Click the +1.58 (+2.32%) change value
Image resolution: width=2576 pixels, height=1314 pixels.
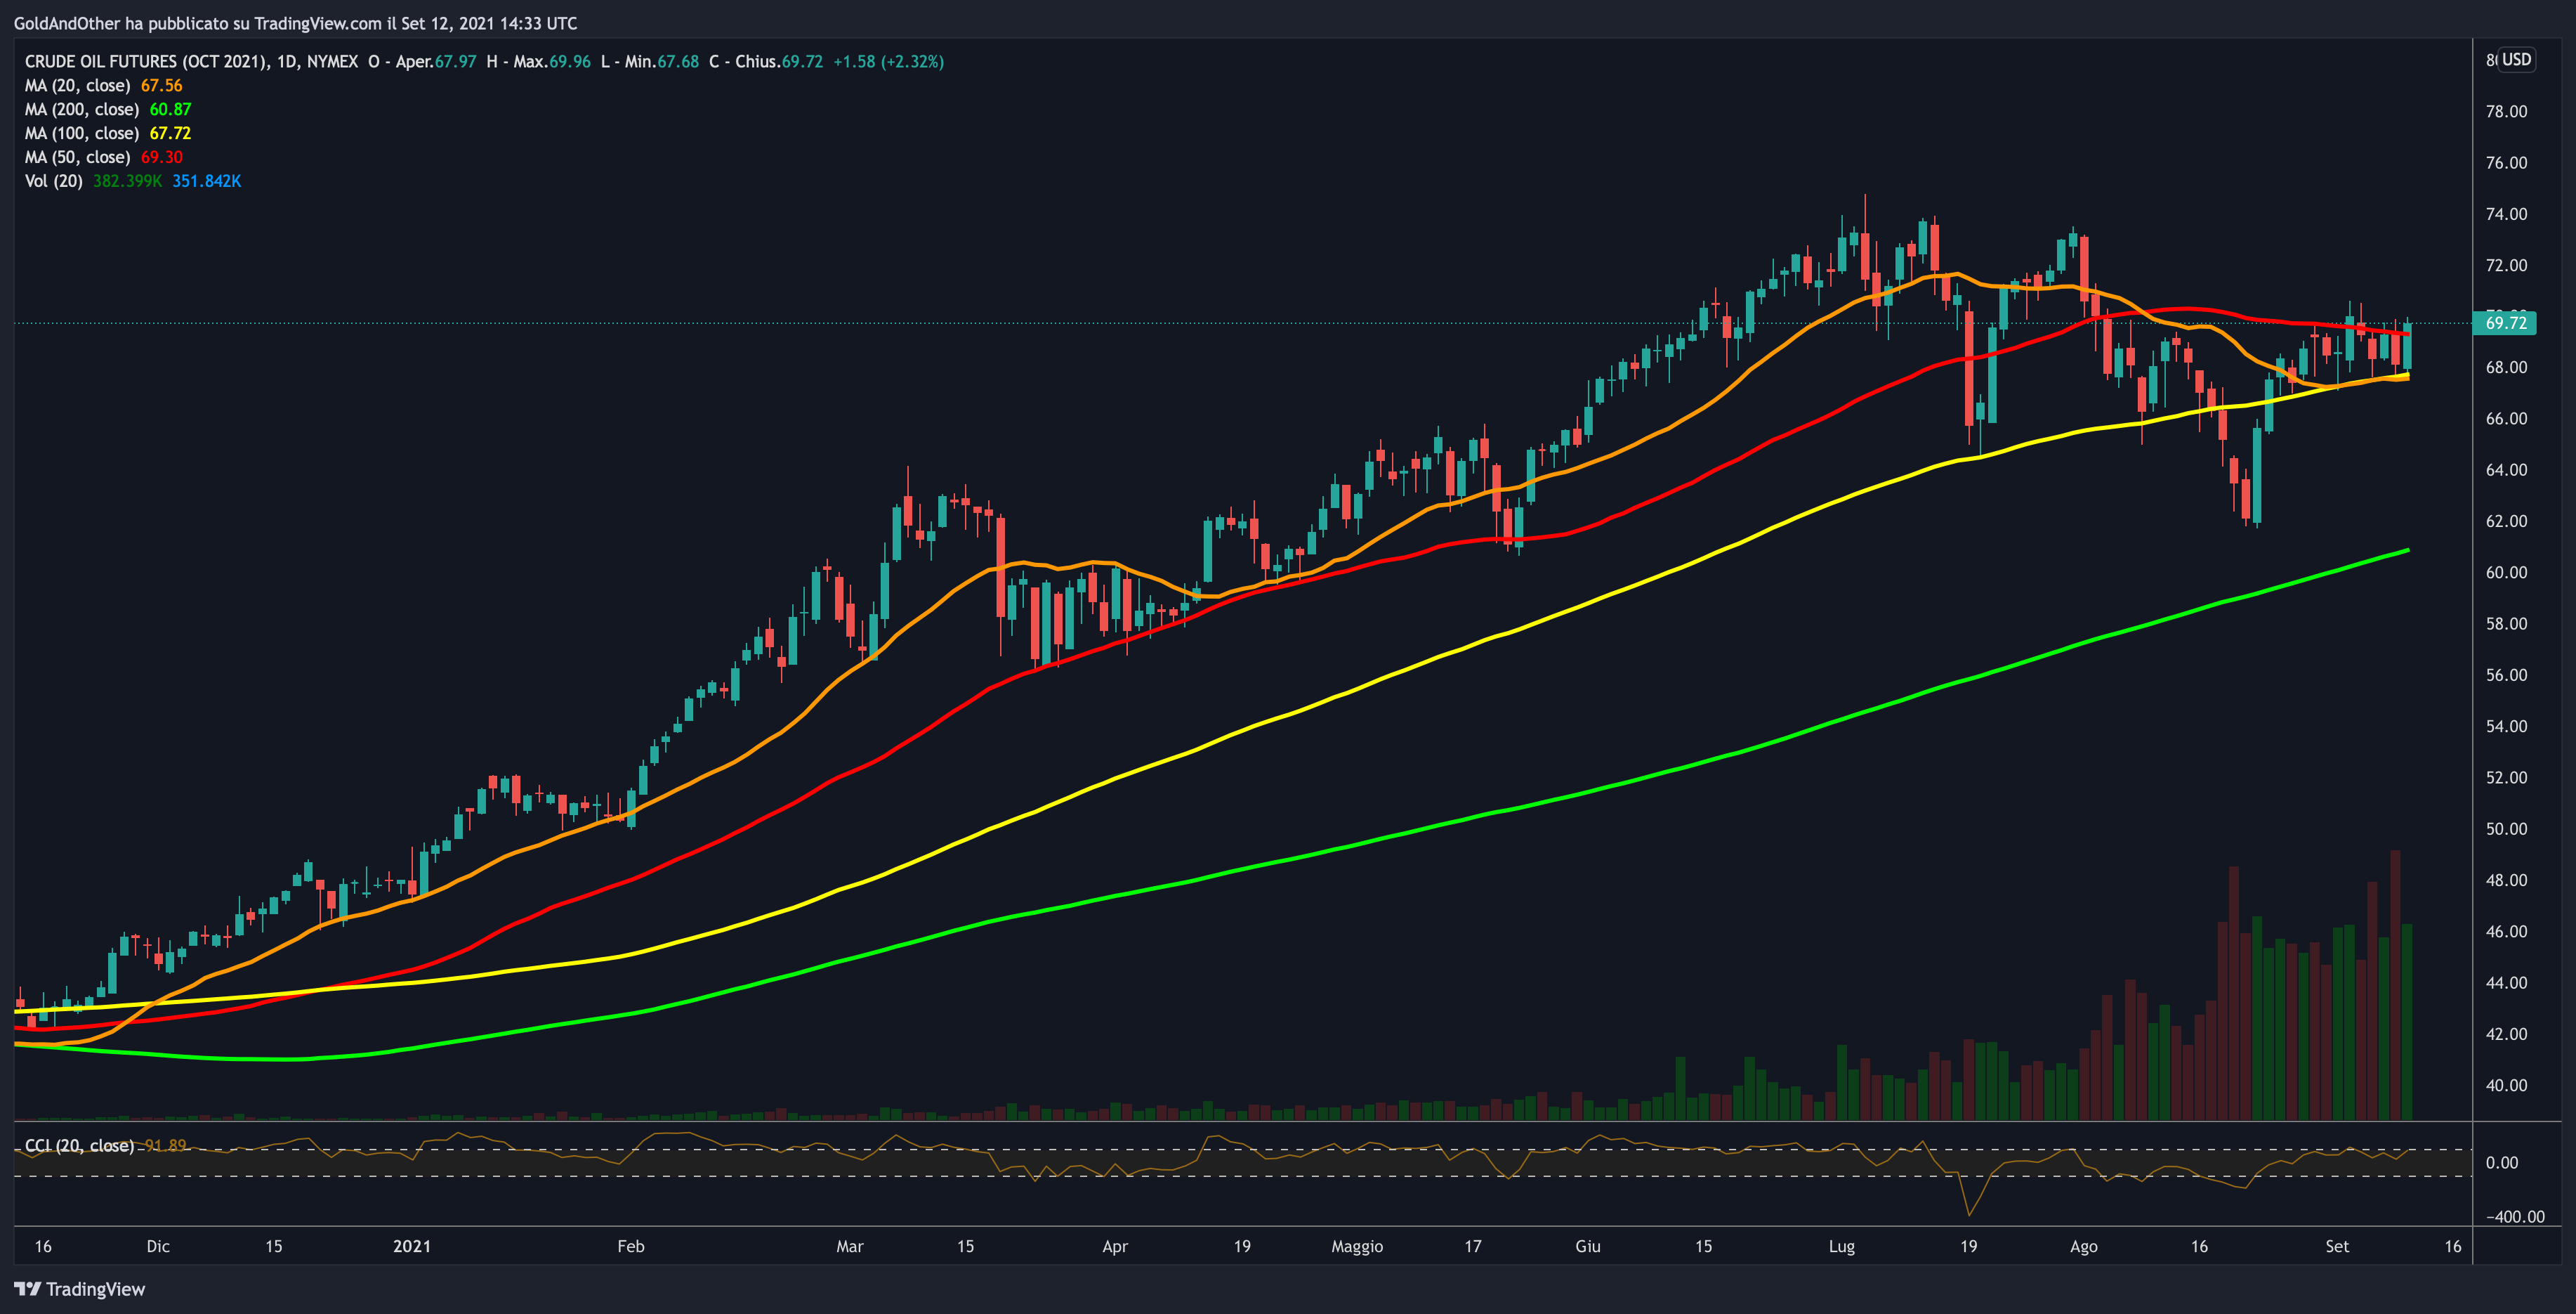(x=889, y=61)
